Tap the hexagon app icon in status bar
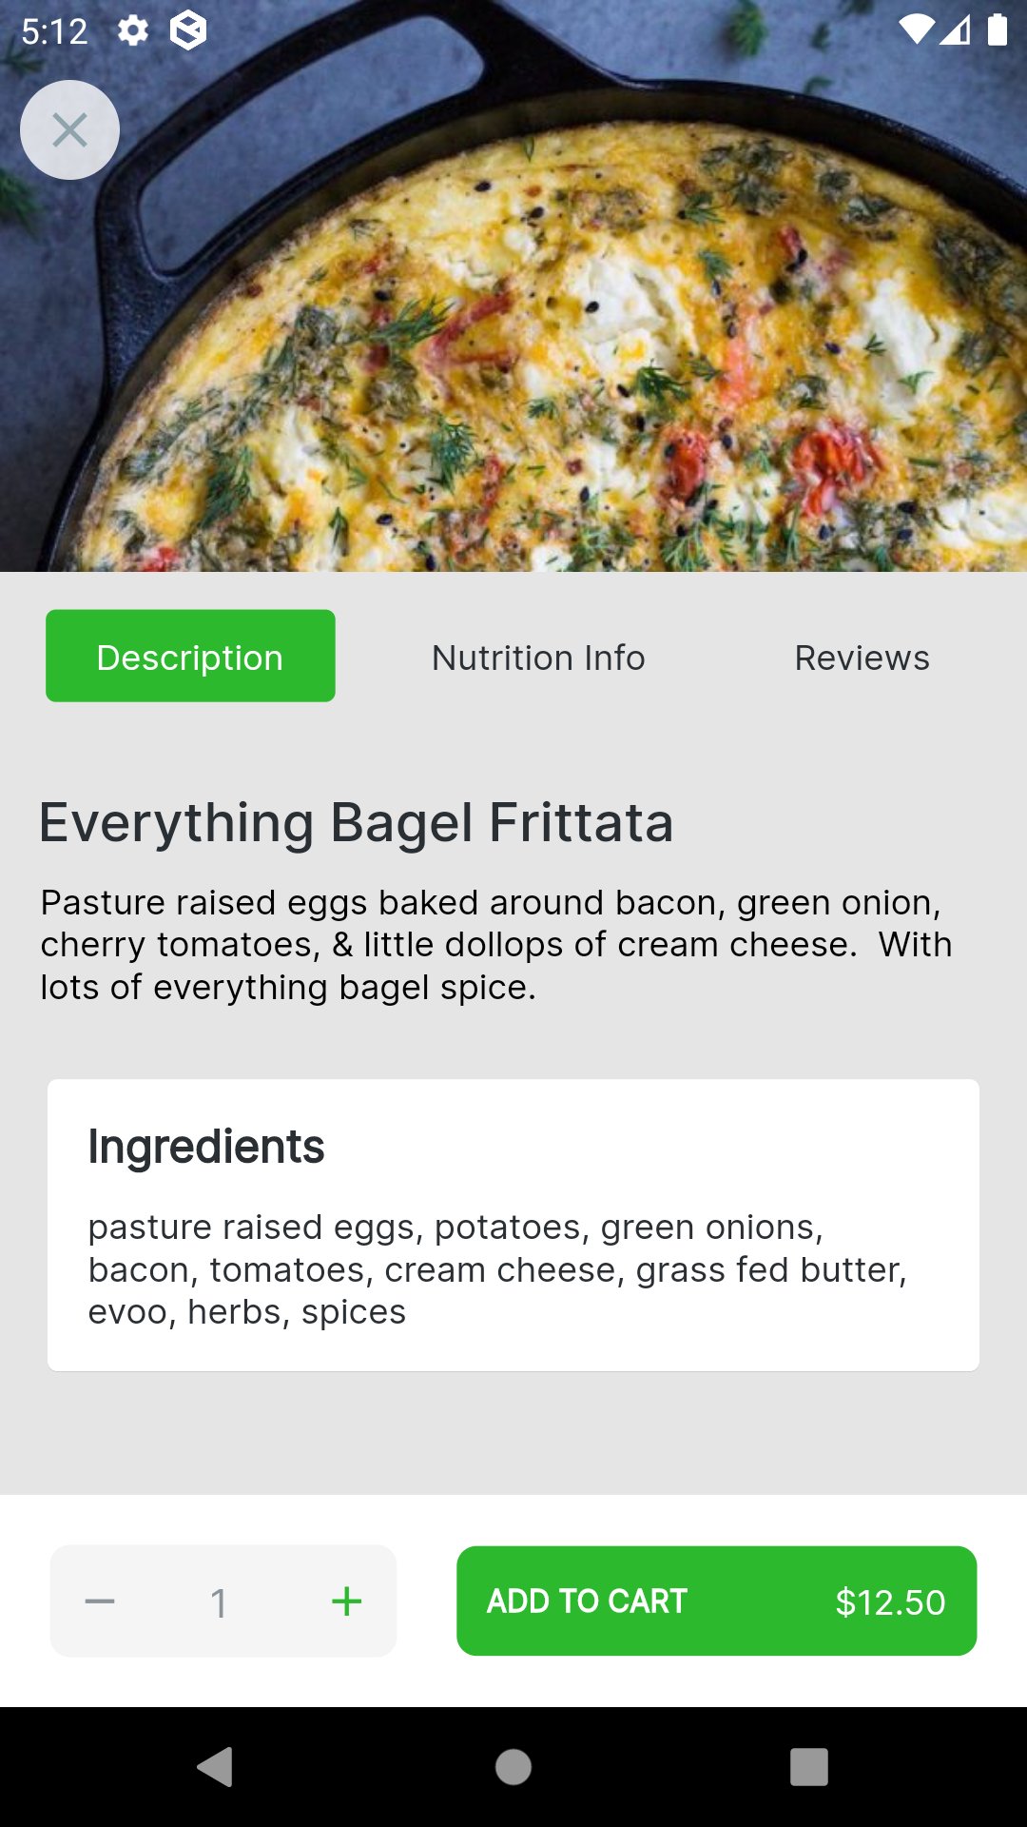The image size is (1027, 1827). tap(187, 30)
